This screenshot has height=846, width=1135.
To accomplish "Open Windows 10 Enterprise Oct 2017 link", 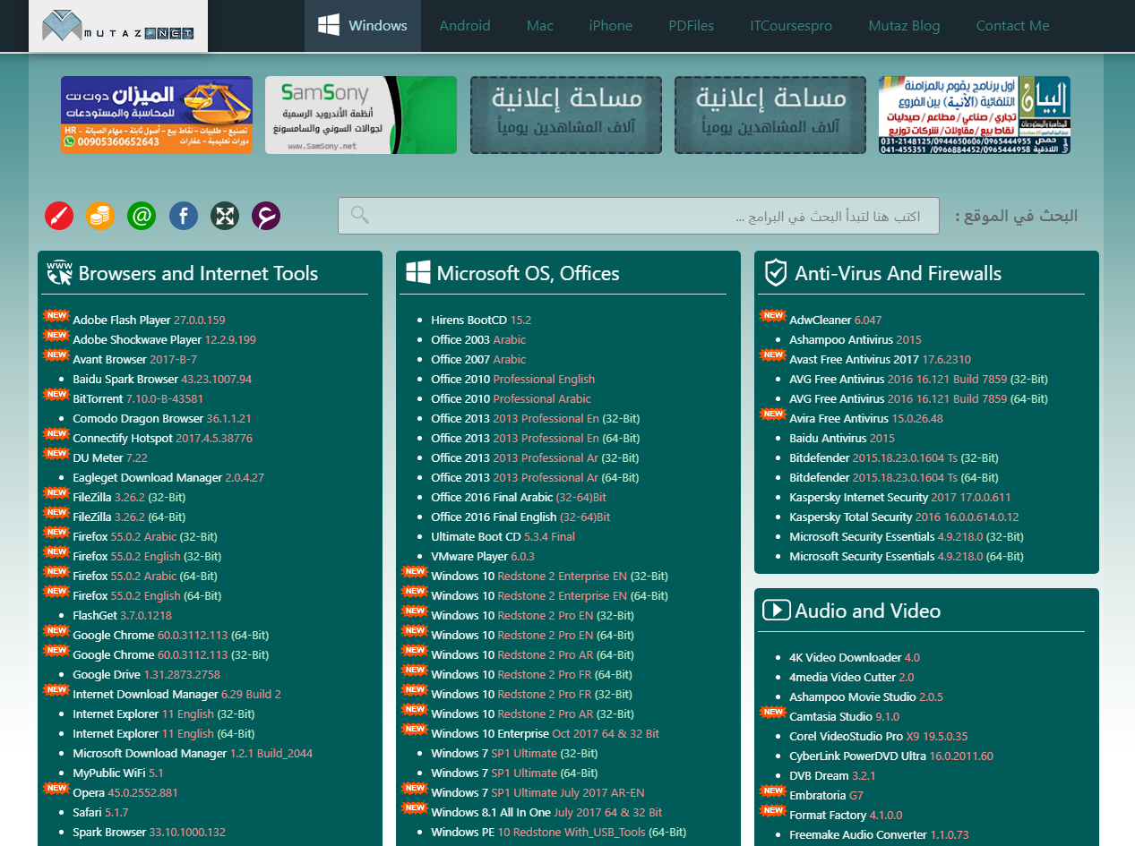I will click(545, 733).
